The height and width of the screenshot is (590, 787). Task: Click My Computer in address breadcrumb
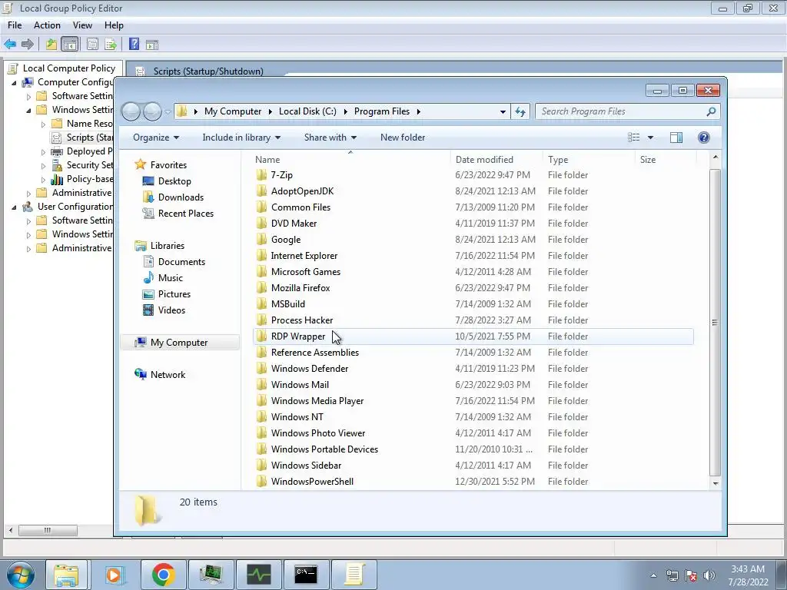[x=233, y=111]
